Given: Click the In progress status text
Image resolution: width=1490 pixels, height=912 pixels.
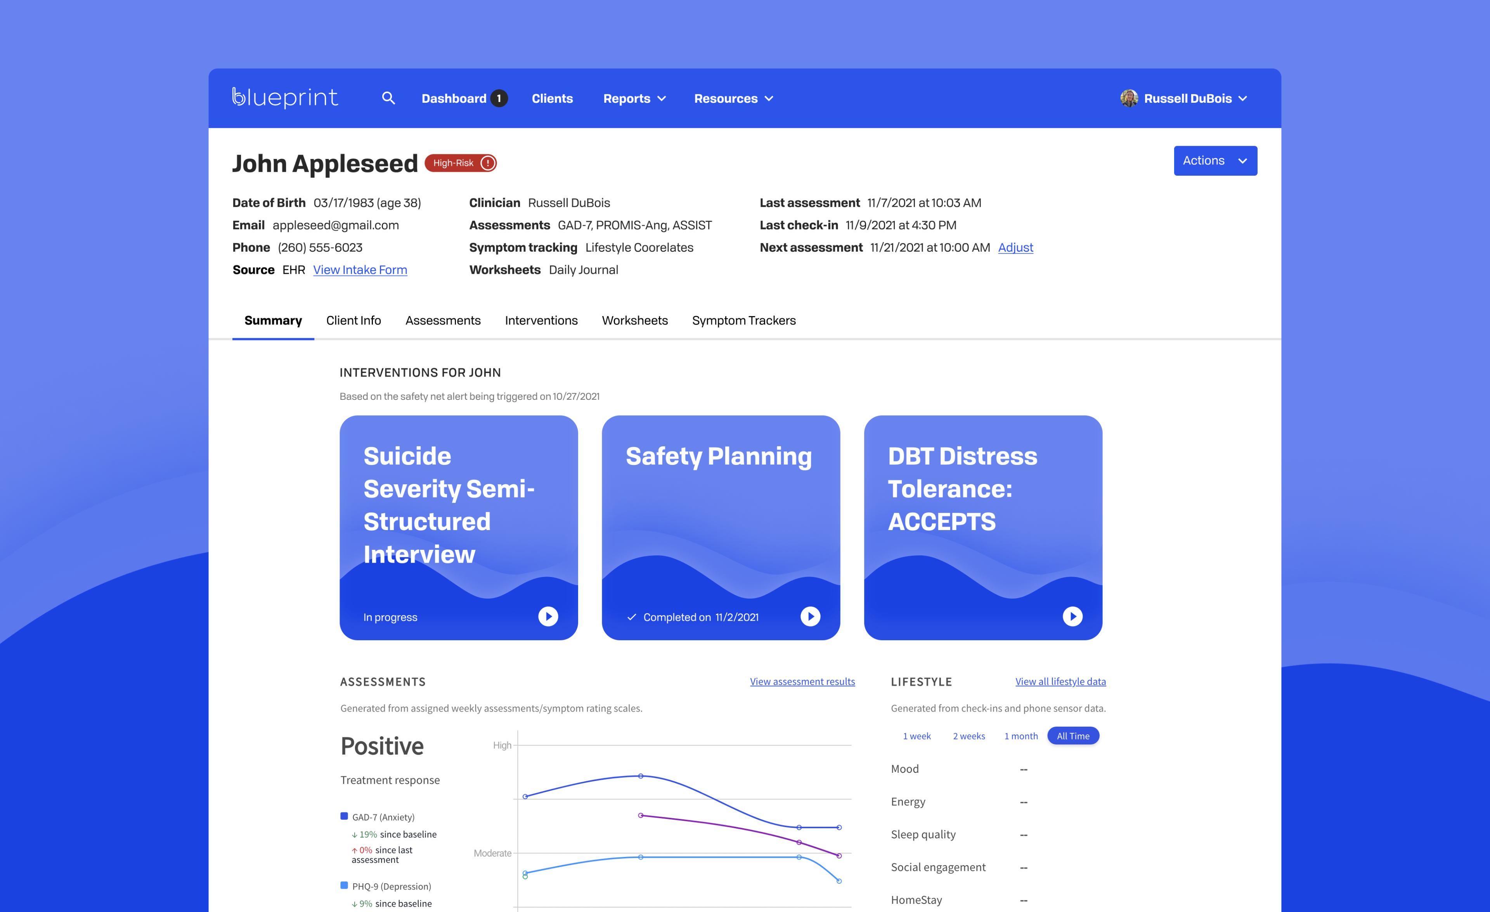Looking at the screenshot, I should [390, 617].
